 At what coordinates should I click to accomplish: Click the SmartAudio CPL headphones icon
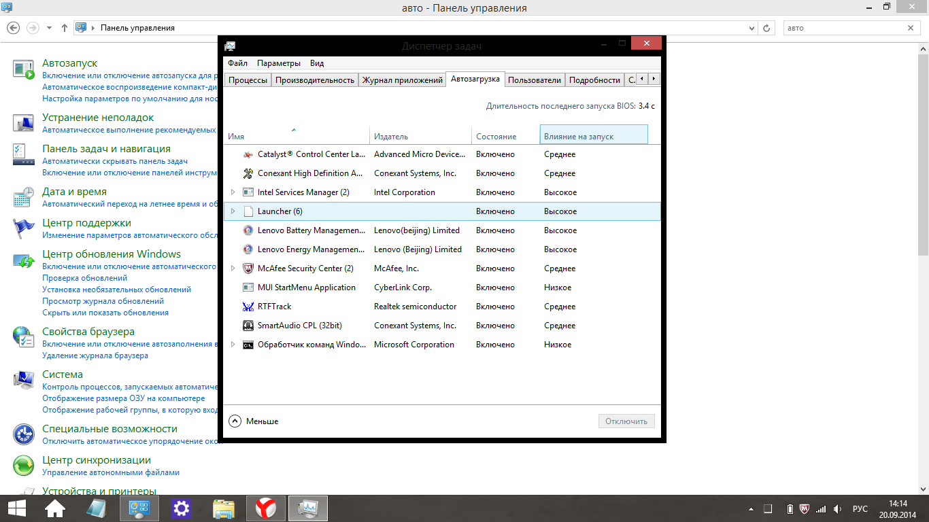248,326
